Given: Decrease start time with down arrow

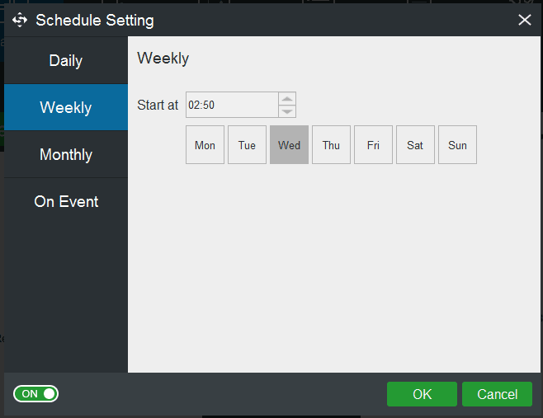Looking at the screenshot, I should pyautogui.click(x=287, y=111).
